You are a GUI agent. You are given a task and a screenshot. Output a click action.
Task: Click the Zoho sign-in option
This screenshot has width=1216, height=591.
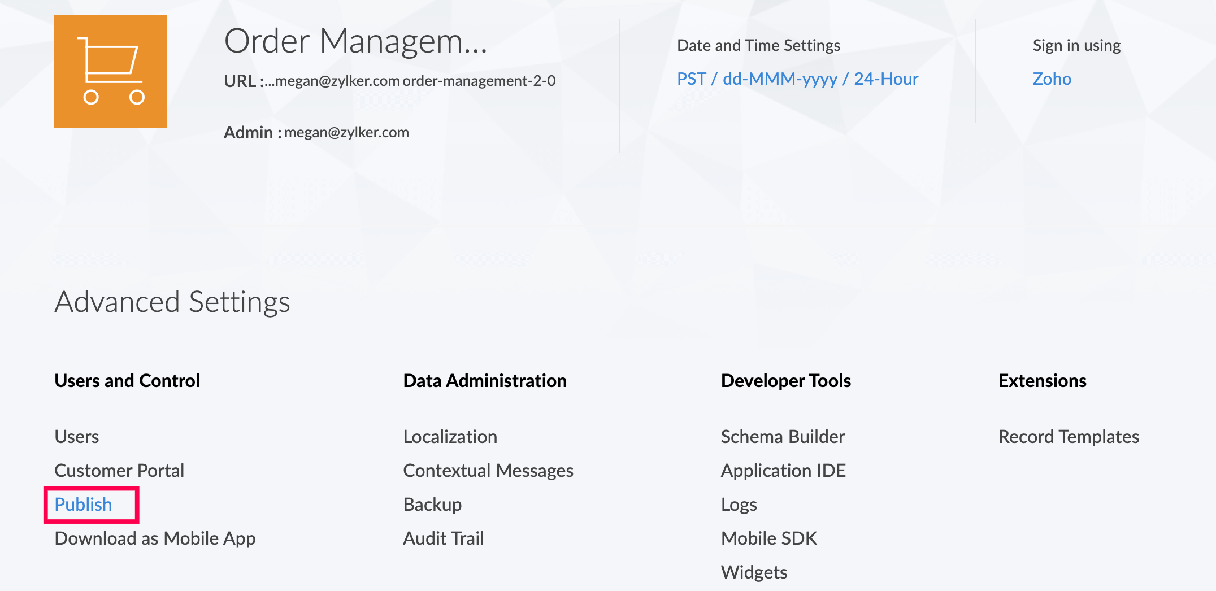click(x=1052, y=79)
